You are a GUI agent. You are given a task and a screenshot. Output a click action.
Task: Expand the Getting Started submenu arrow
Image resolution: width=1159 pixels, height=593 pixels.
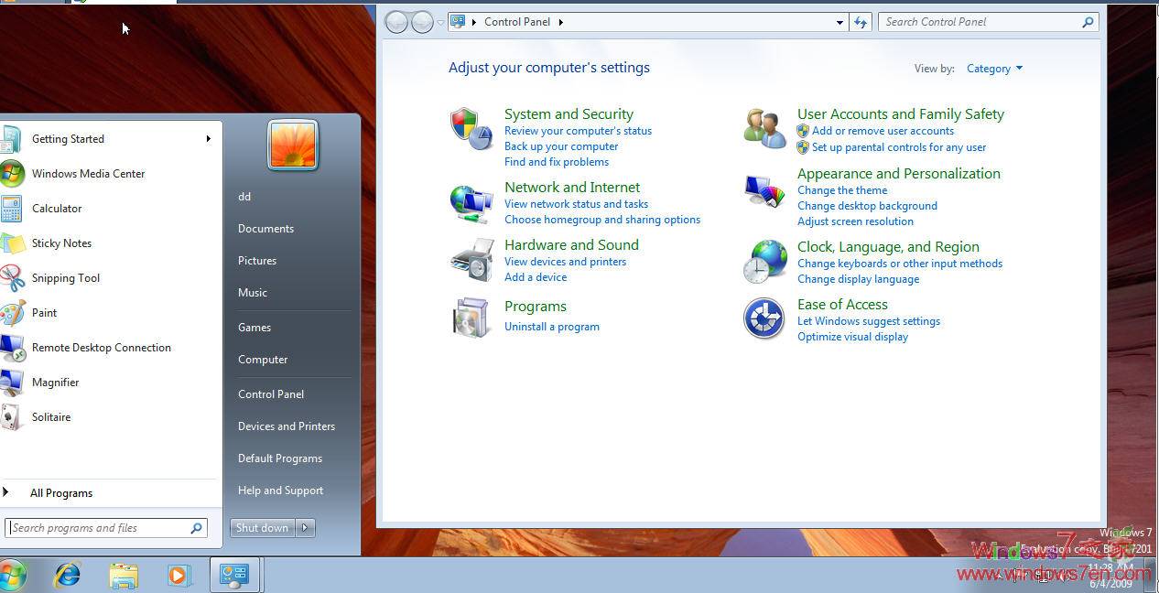point(208,139)
